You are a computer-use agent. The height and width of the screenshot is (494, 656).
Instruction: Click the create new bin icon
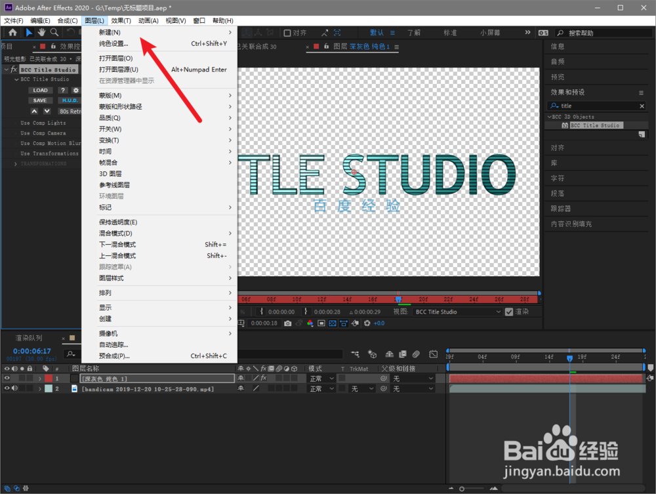tap(642, 134)
